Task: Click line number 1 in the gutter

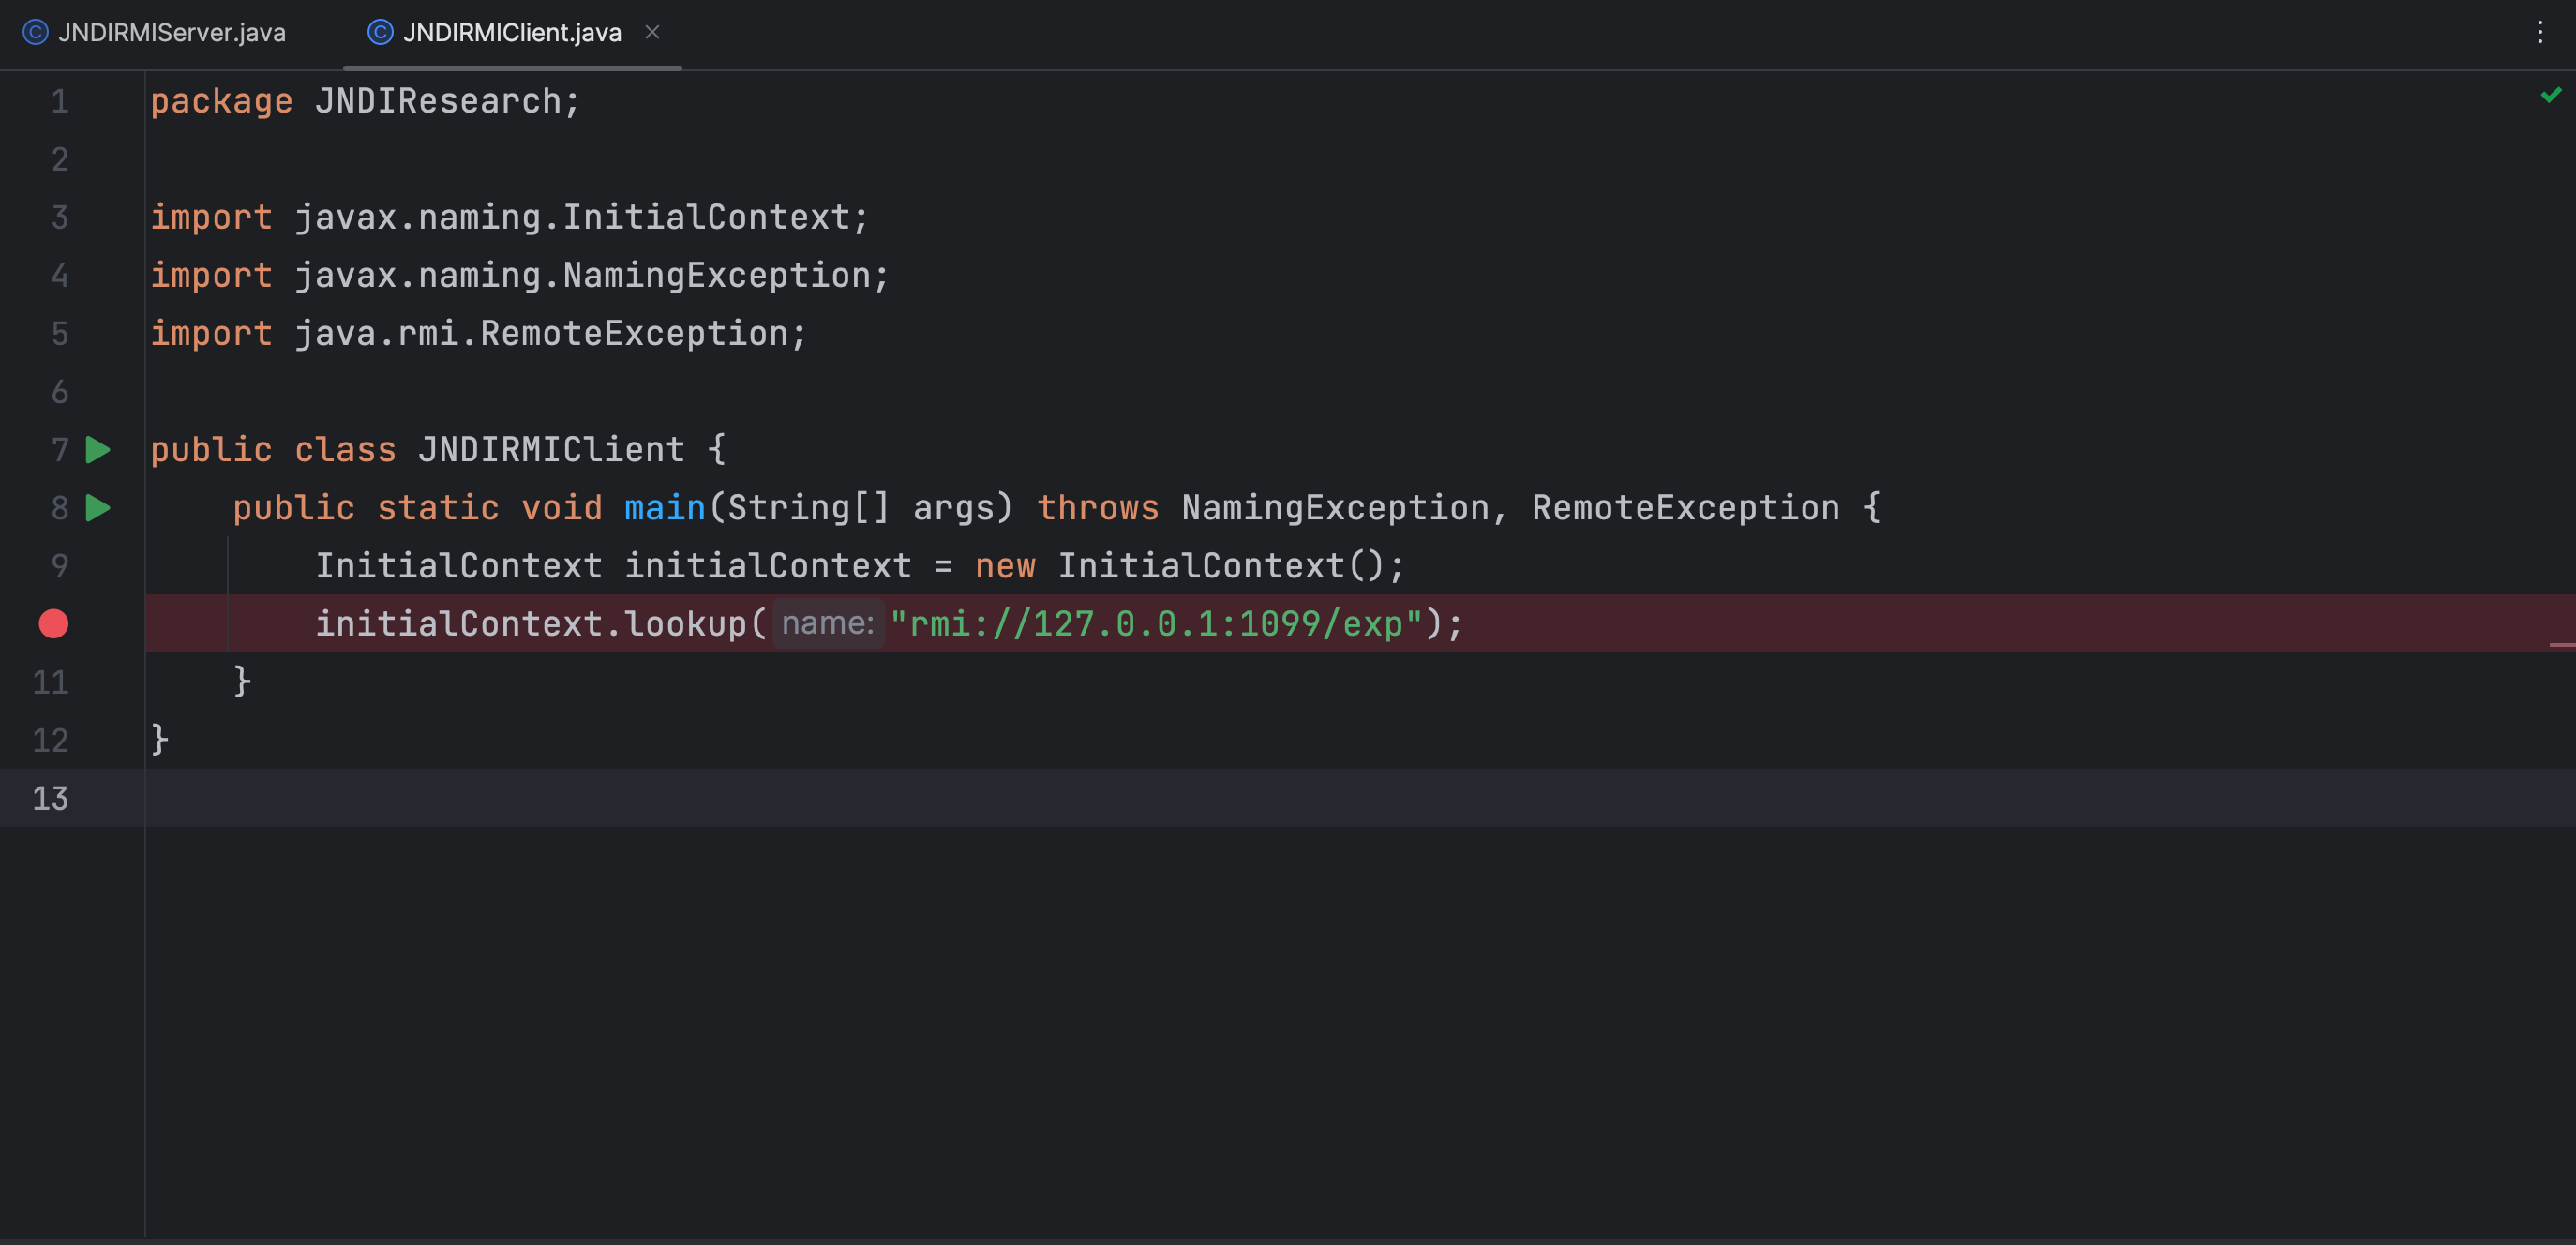Action: [60, 101]
